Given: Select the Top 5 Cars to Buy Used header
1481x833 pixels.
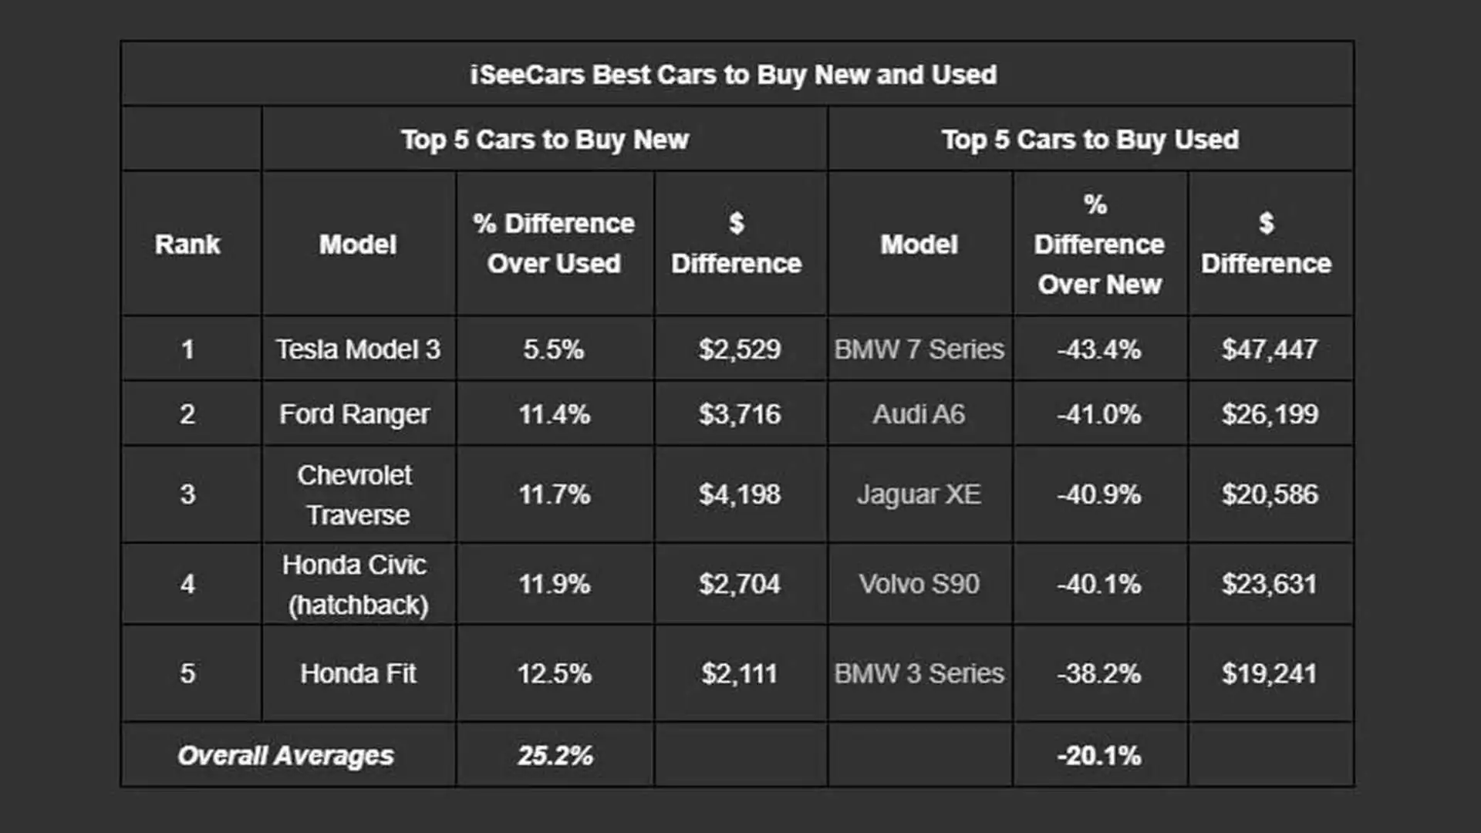Looking at the screenshot, I should [x=1090, y=140].
